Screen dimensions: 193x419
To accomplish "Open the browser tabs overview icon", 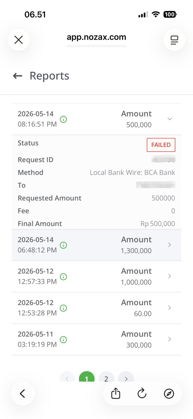I will coord(174,40).
